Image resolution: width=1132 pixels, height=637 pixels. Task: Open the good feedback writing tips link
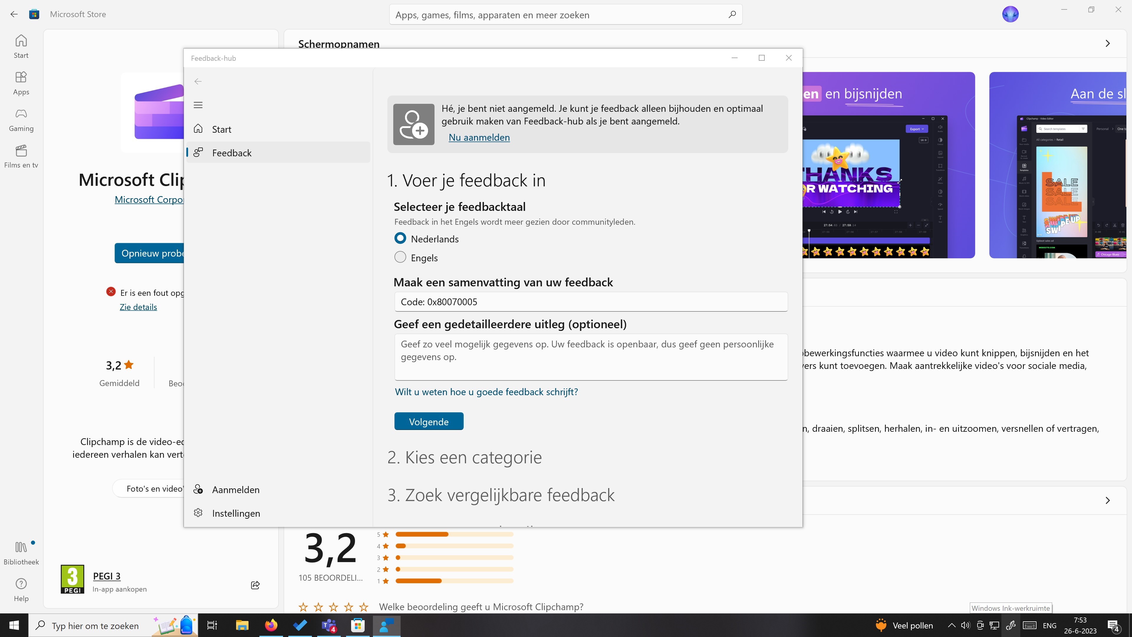486,392
